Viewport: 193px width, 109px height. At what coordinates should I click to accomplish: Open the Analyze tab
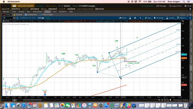21,12
